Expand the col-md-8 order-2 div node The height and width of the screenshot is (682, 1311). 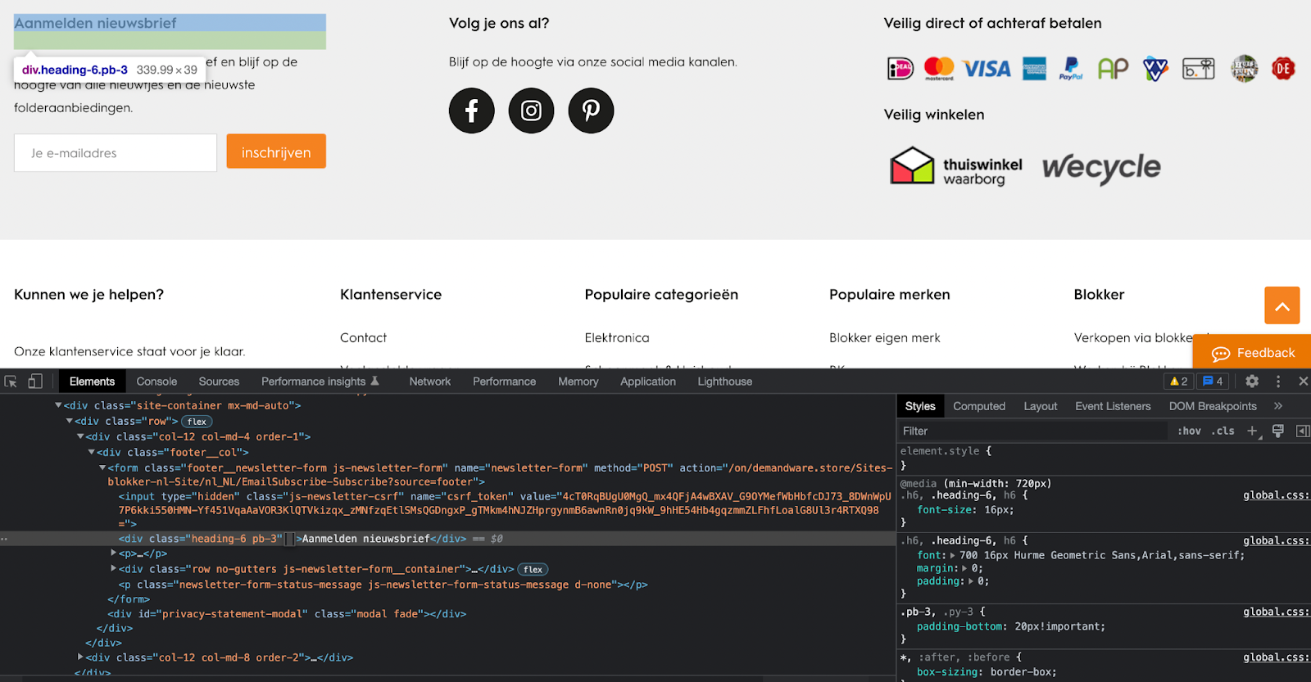[x=80, y=657]
